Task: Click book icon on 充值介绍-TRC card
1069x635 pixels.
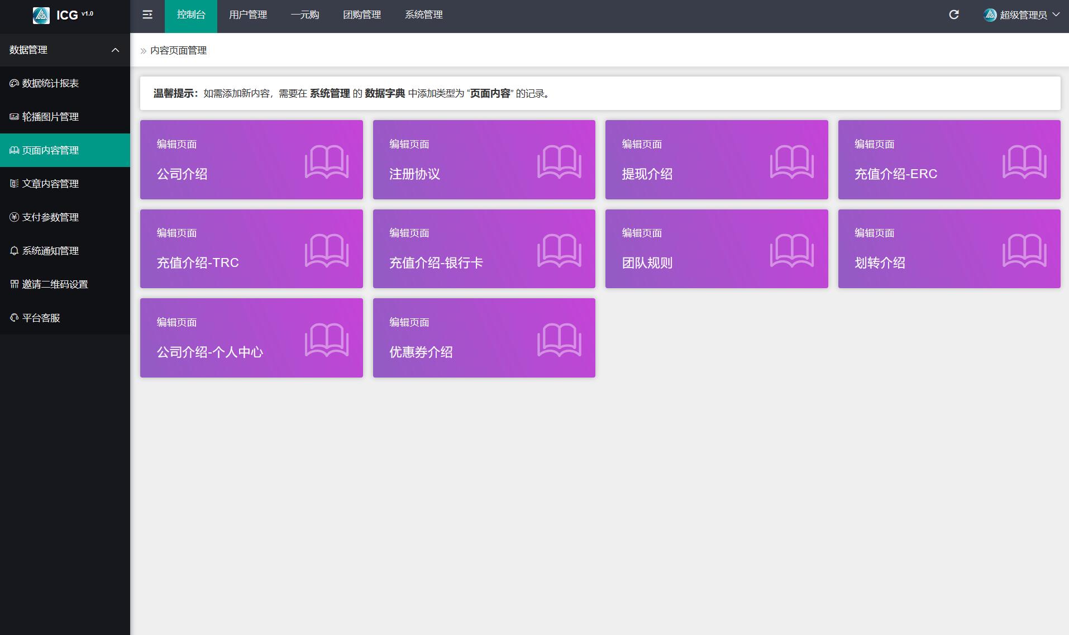Action: 327,251
